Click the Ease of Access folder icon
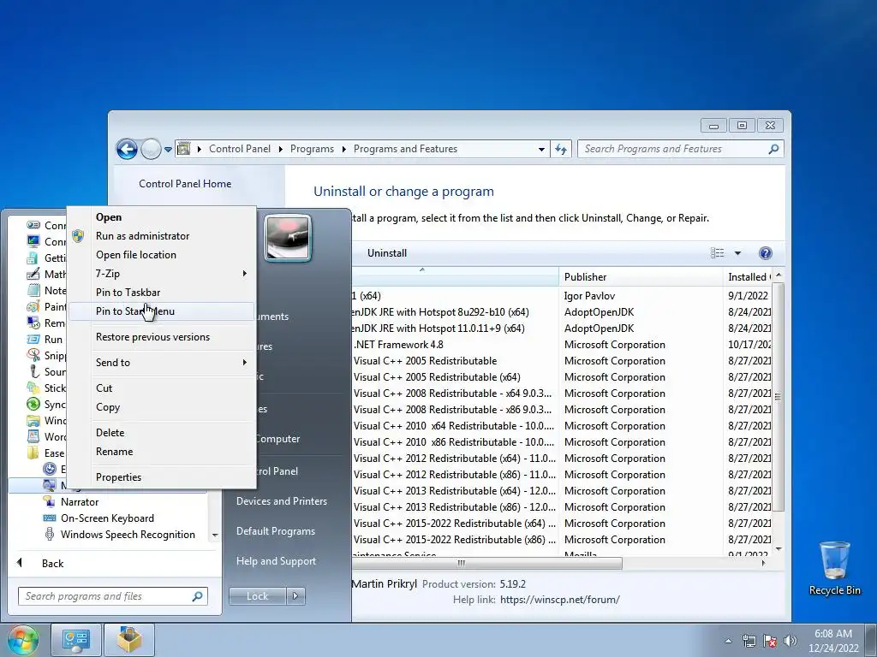This screenshot has width=877, height=657. point(33,453)
